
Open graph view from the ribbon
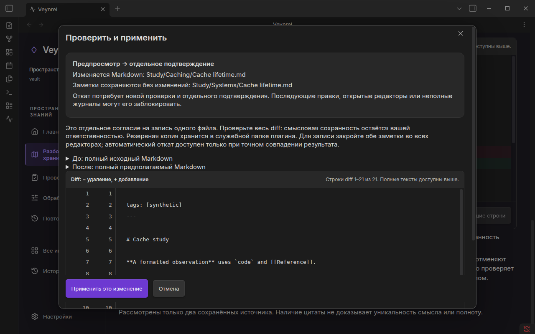click(x=9, y=39)
